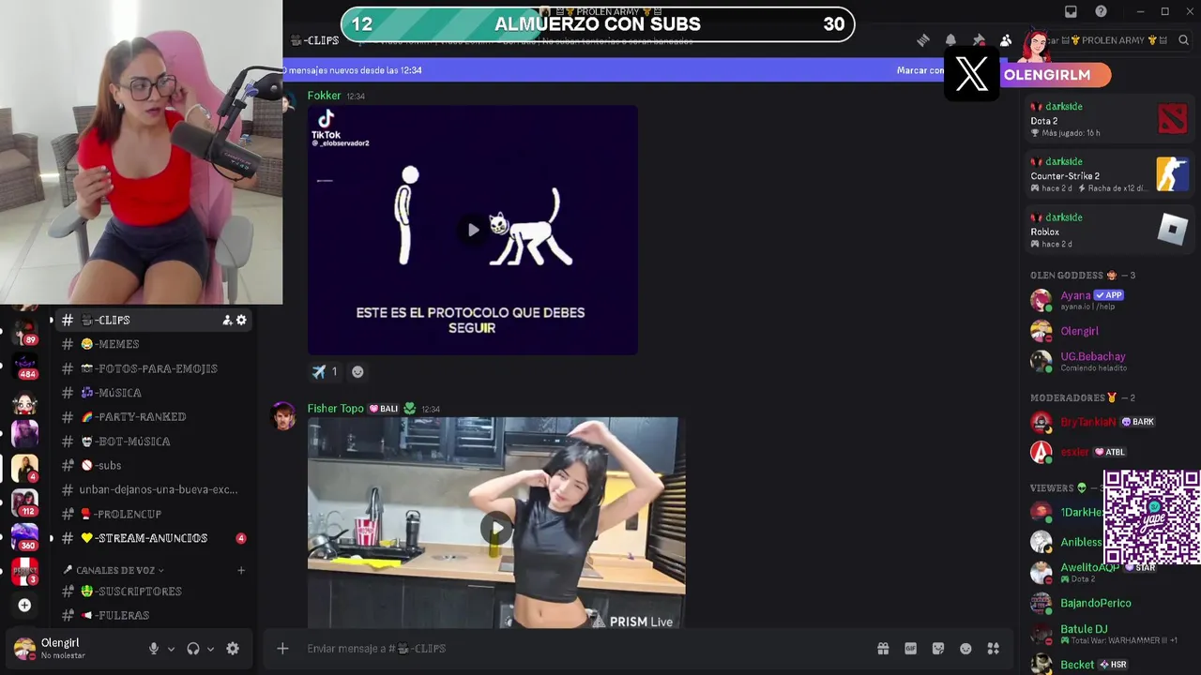The height and width of the screenshot is (675, 1201).
Task: Send a gift icon in message bar
Action: (x=883, y=649)
